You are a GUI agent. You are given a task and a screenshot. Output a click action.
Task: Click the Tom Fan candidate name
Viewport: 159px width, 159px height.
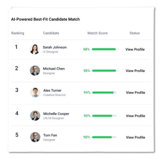50,135
